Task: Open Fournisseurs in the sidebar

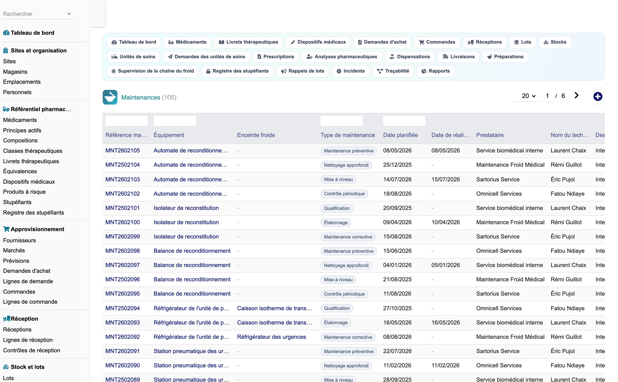Action: pyautogui.click(x=19, y=240)
